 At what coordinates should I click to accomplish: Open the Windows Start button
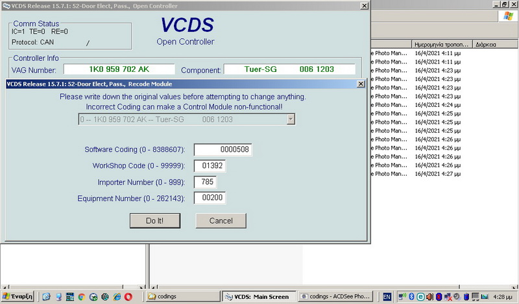point(18,296)
